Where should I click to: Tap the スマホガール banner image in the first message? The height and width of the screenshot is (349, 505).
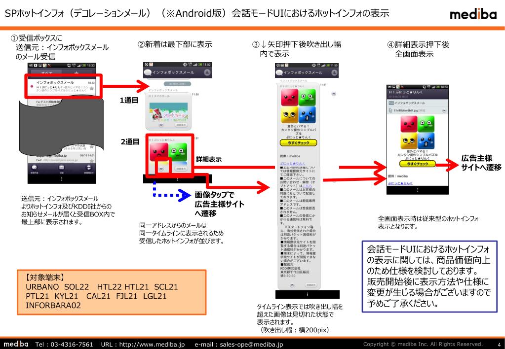click(168, 112)
